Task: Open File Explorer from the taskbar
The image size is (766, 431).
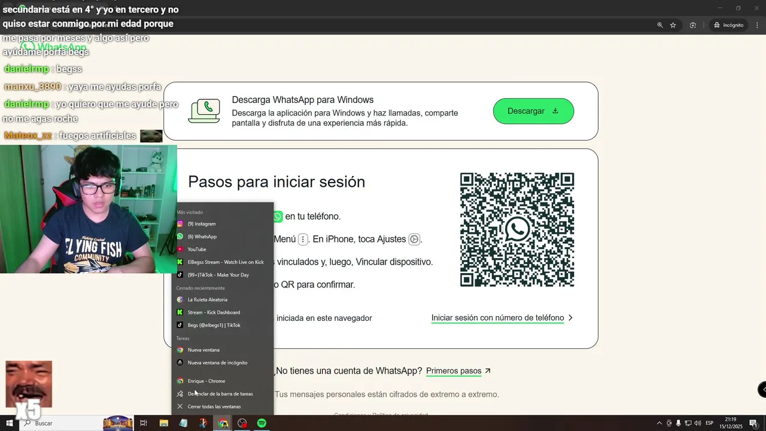Action: (x=163, y=423)
